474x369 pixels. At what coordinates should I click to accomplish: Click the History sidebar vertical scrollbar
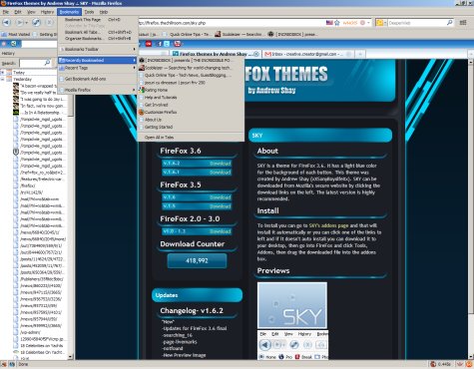71,212
